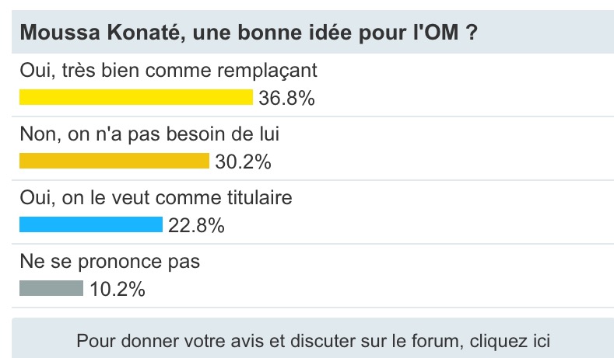
Task: Select "Ne se prononce pas" option text
Action: tap(110, 262)
